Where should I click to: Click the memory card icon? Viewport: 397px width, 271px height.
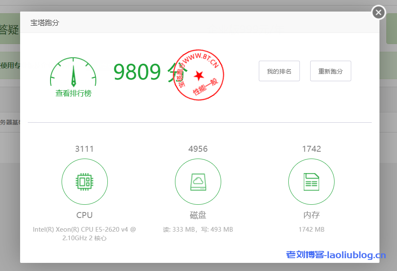coord(311,182)
